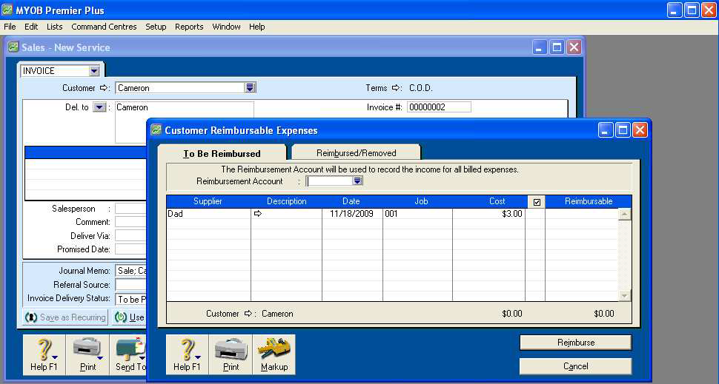Click the Date column header
This screenshot has height=384, width=719.
pyautogui.click(x=351, y=201)
